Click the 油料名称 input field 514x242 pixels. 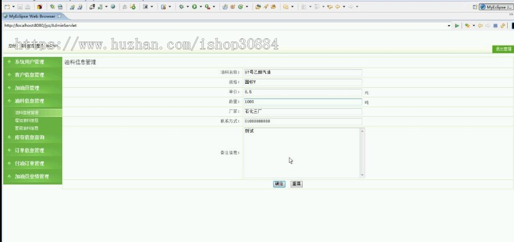coord(303,73)
